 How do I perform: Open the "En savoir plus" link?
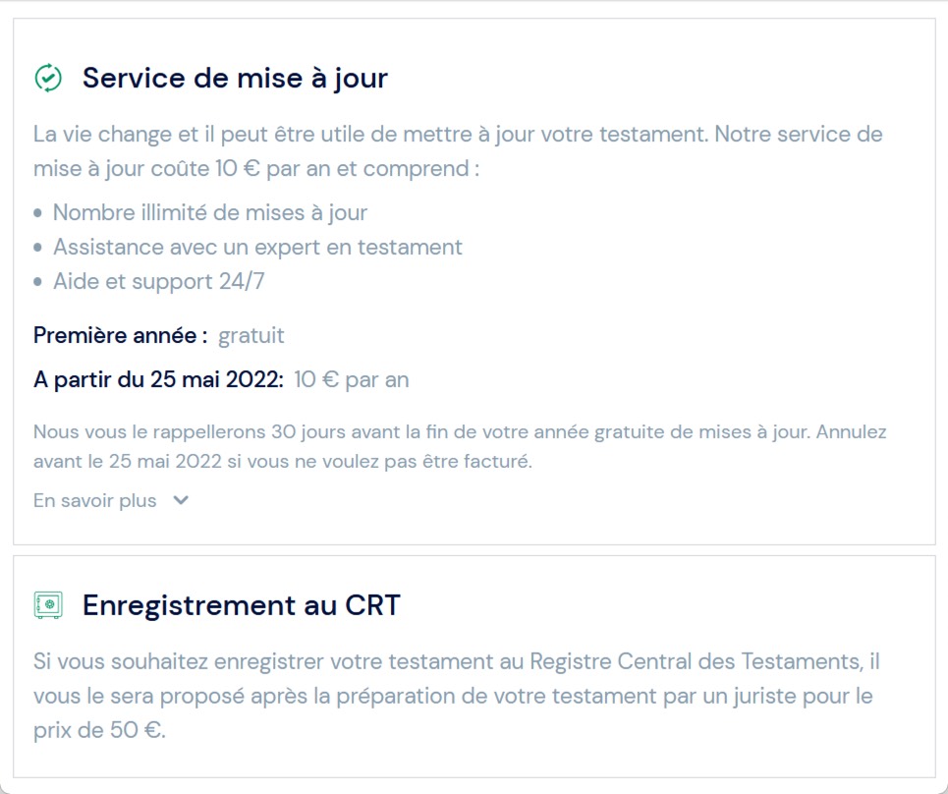pyautogui.click(x=95, y=500)
